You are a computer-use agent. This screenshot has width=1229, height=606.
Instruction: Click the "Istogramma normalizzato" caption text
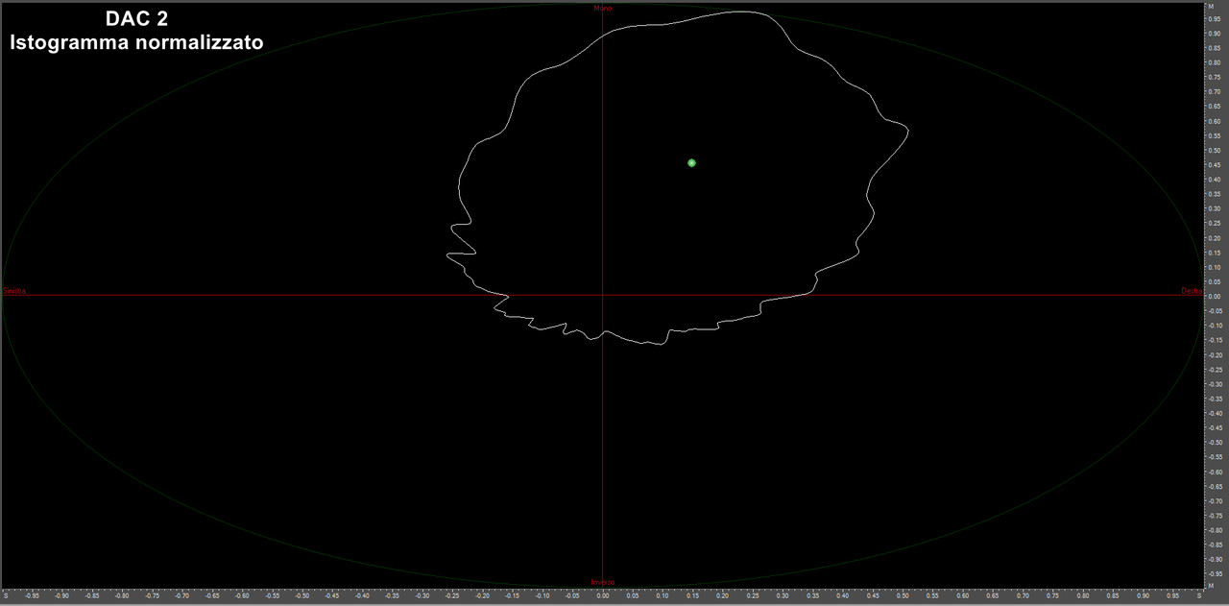[x=136, y=43]
